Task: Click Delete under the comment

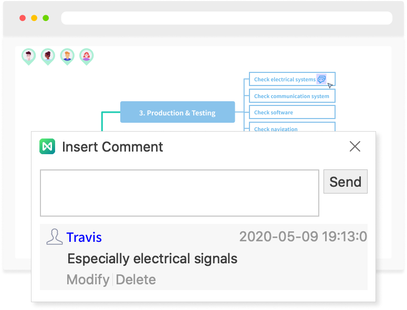Action: click(135, 280)
